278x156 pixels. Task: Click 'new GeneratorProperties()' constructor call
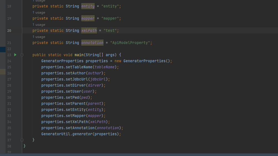[142, 61]
